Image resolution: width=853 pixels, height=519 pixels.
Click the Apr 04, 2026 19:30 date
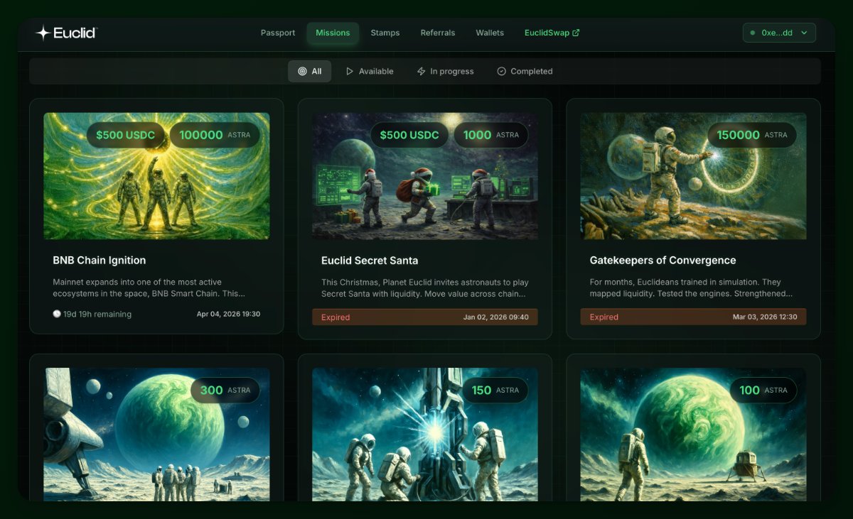point(228,314)
